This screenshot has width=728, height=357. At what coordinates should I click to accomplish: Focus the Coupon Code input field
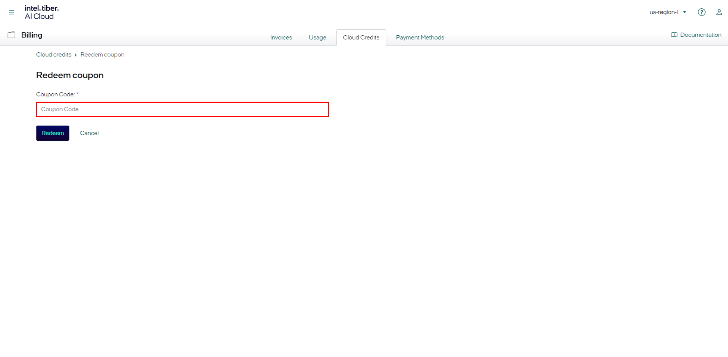183,109
